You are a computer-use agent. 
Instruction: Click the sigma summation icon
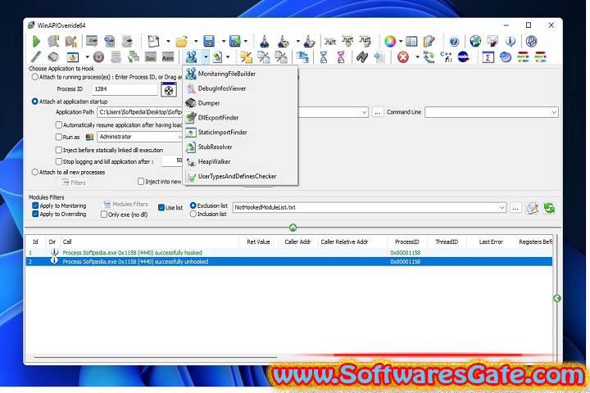(488, 57)
